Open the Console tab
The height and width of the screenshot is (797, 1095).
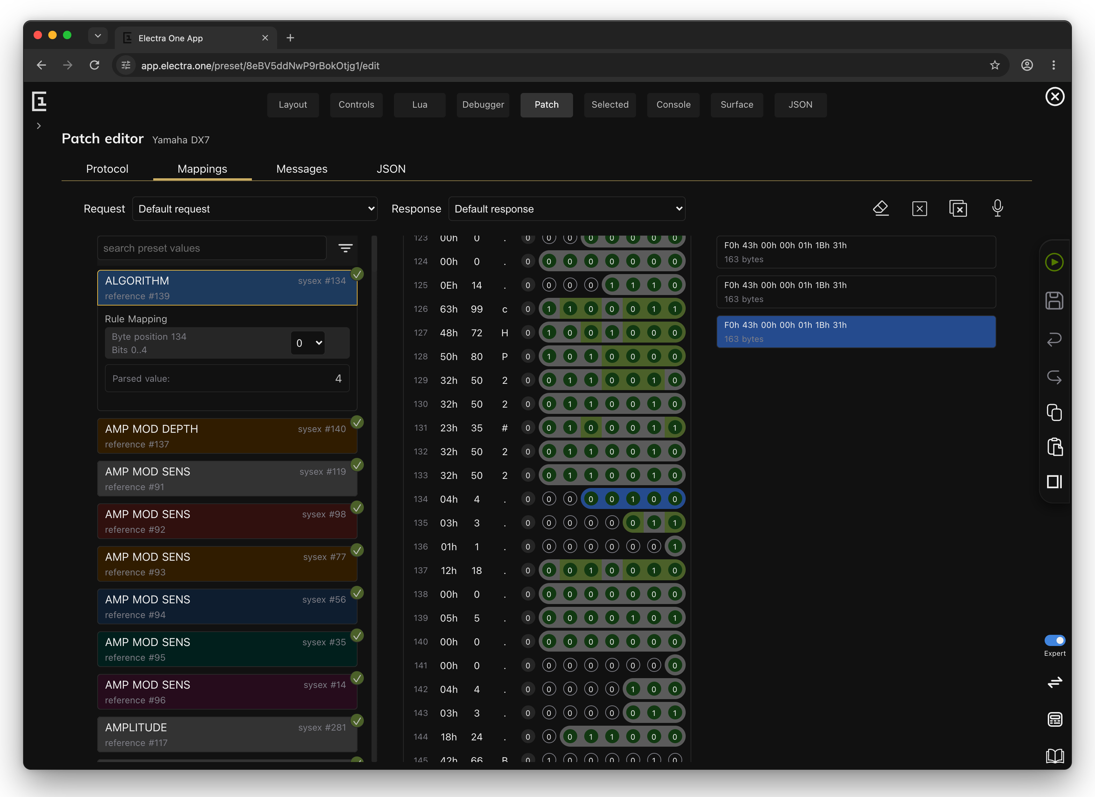(673, 105)
